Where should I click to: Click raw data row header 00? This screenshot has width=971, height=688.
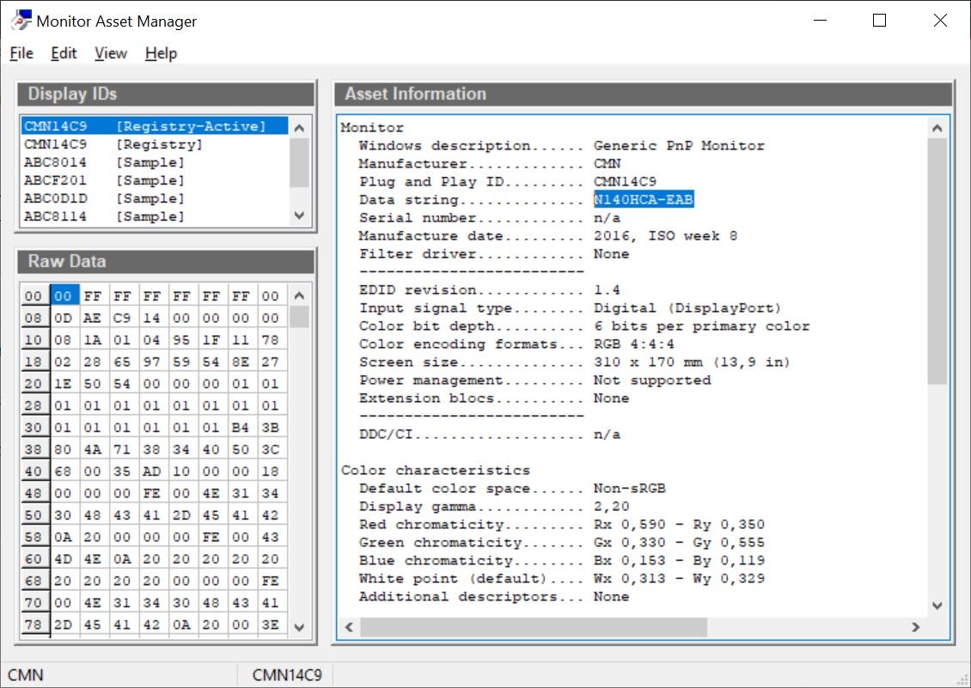click(x=34, y=296)
